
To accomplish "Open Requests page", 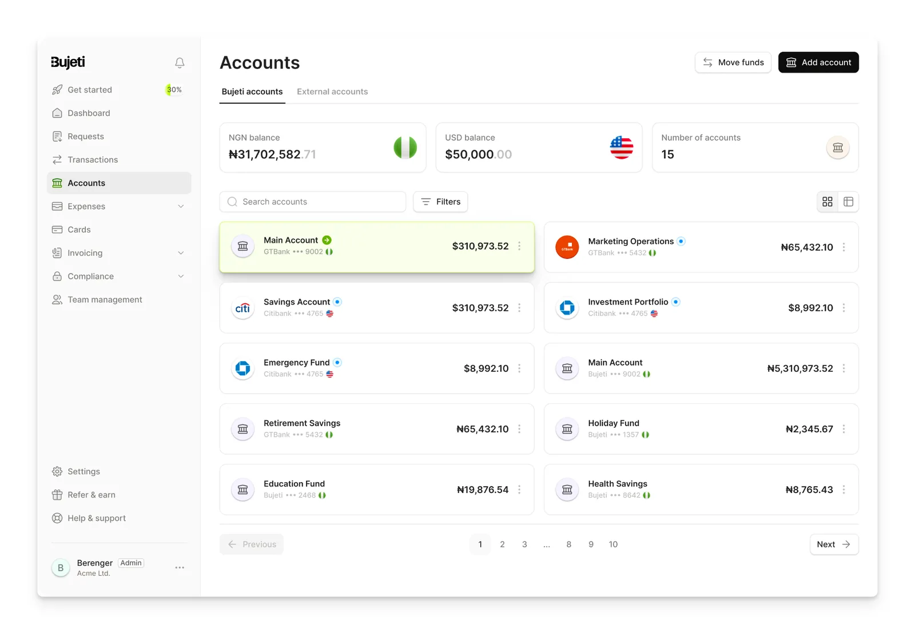I will click(x=119, y=137).
